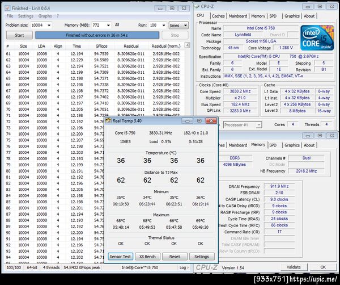Viewport: 340px width, 285px height.
Task: Switch to the Caches tab in CPU-Z
Action: click(218, 16)
